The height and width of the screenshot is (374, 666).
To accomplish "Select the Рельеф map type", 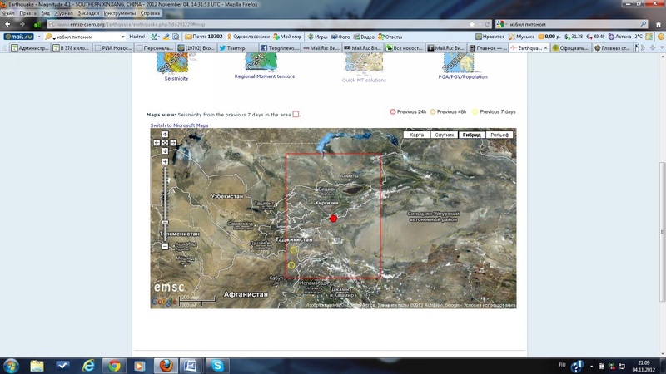I will click(x=499, y=135).
